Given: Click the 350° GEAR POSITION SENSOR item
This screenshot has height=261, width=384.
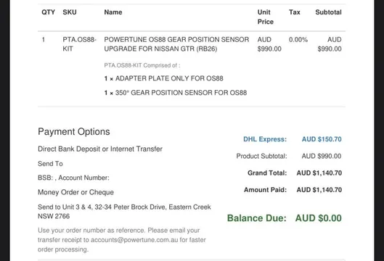Looking at the screenshot, I should click(x=176, y=93).
